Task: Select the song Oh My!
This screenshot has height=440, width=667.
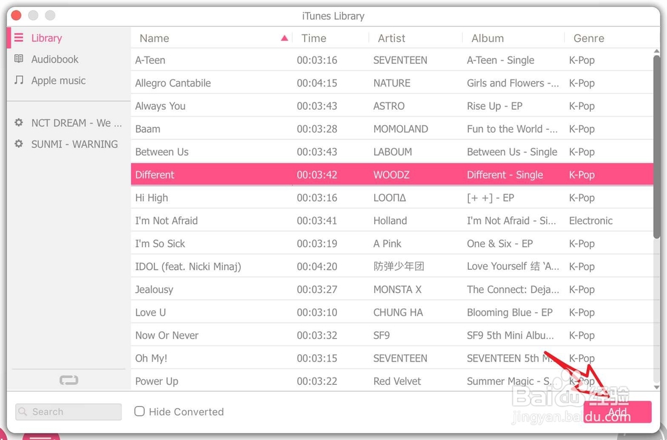Action: point(392,358)
